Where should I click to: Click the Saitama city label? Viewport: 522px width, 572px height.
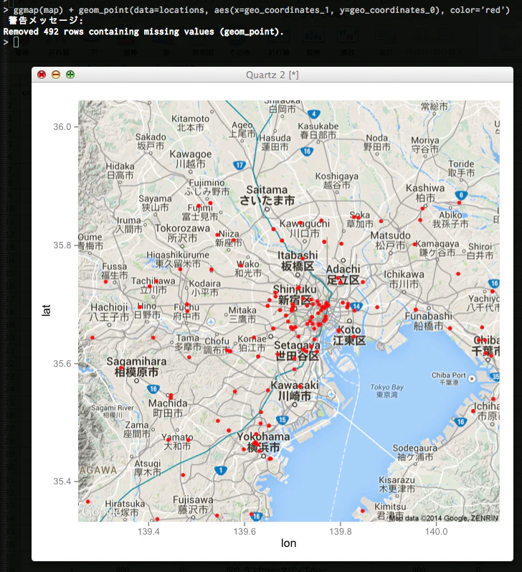pyautogui.click(x=267, y=195)
